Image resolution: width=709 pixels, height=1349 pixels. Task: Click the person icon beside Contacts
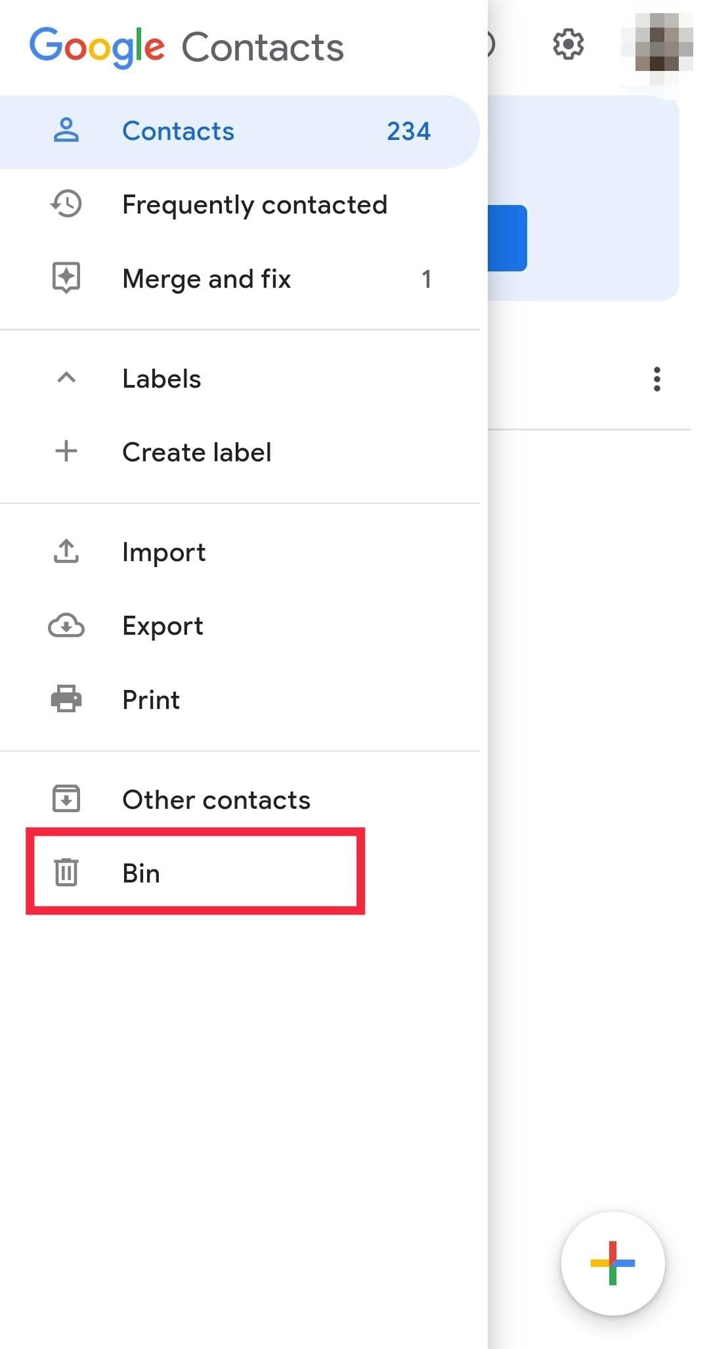click(66, 130)
